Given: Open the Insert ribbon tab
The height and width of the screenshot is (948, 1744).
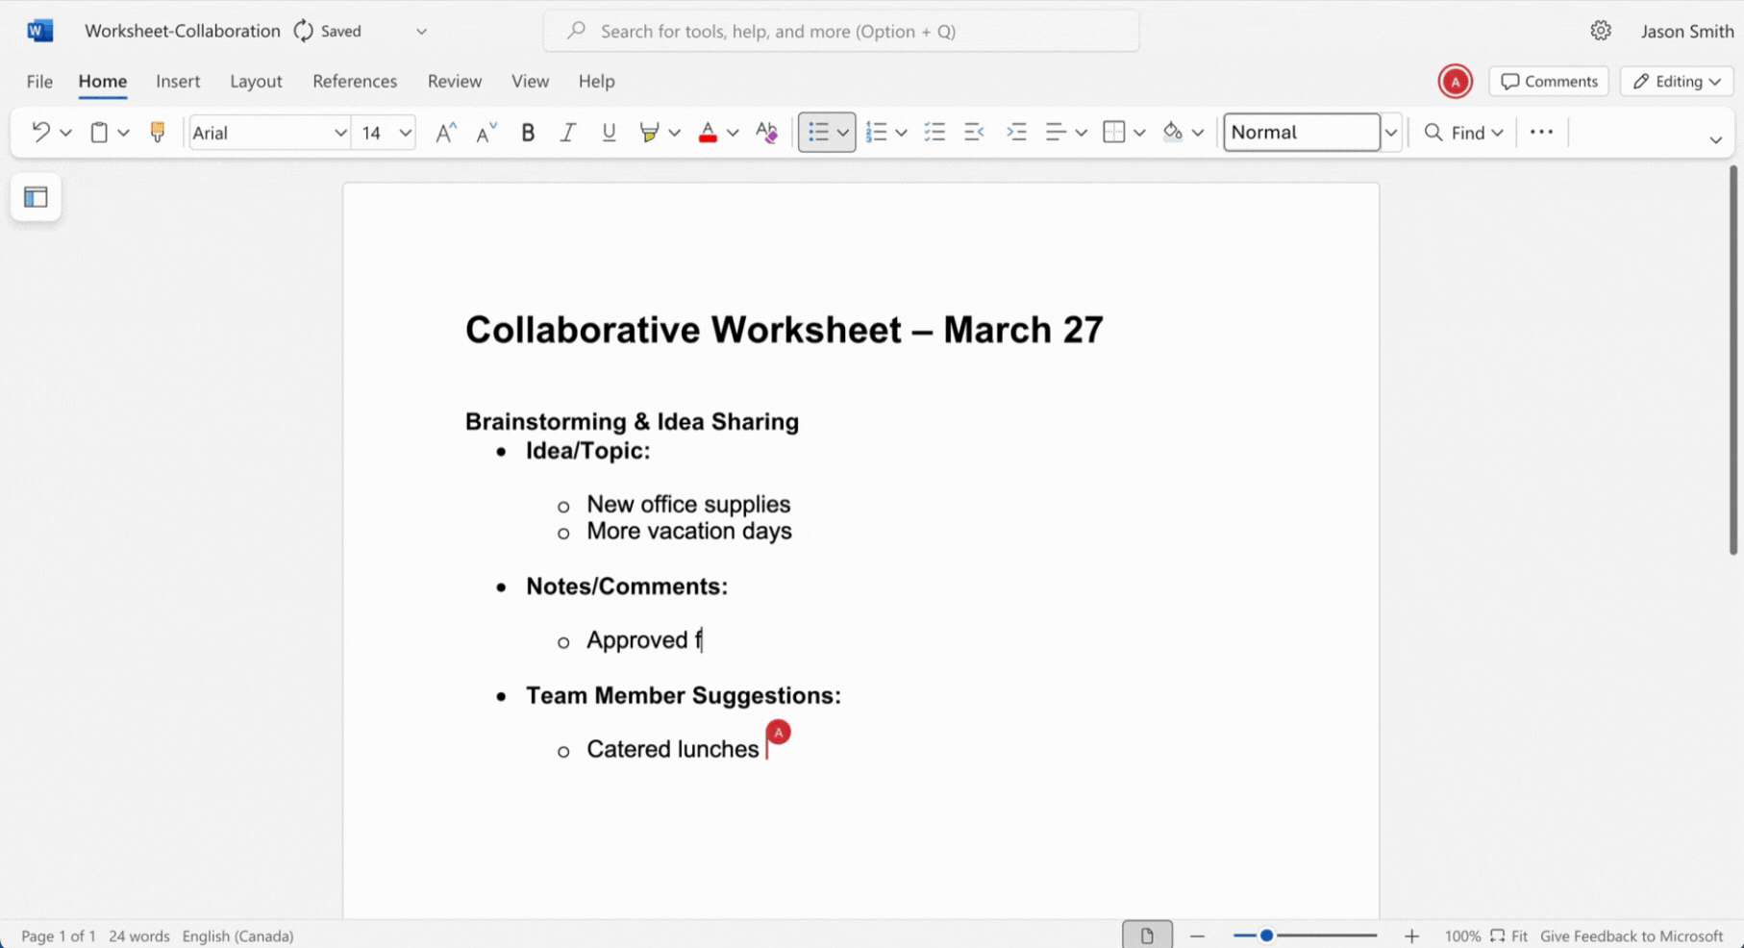Looking at the screenshot, I should point(178,82).
